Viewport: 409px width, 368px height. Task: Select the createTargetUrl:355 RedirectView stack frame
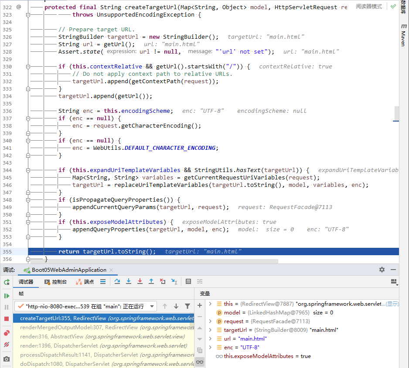pos(103,318)
